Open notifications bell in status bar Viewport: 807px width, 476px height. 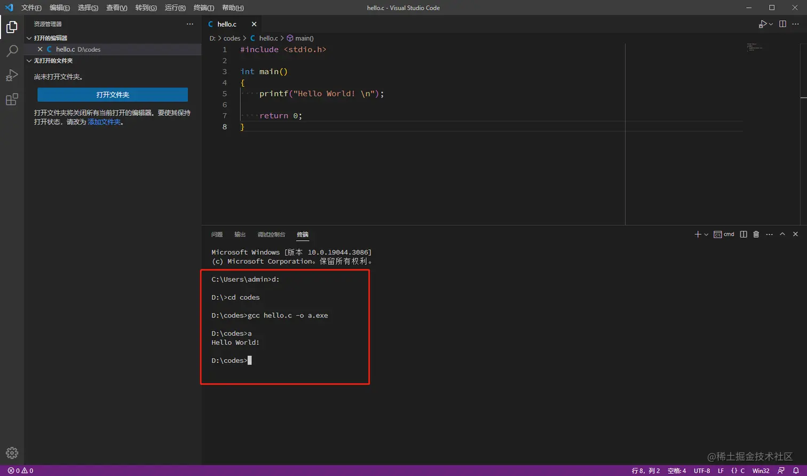(796, 471)
